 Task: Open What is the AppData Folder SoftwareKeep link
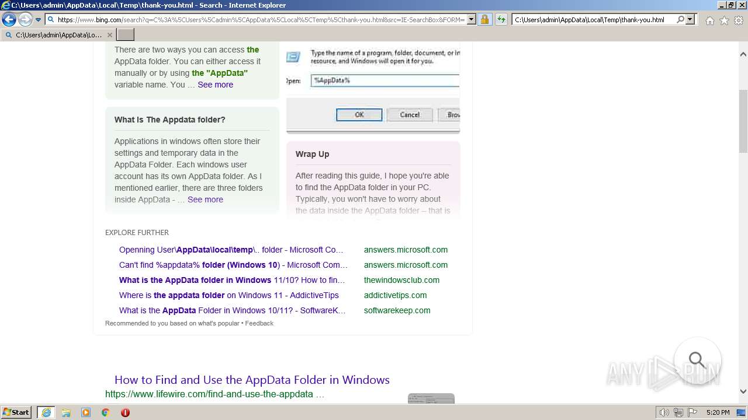click(x=233, y=310)
